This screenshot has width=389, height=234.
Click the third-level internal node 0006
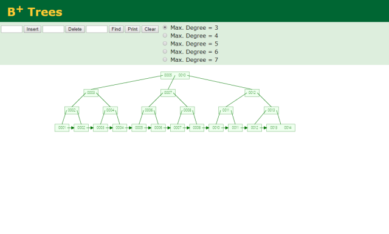[148, 110]
